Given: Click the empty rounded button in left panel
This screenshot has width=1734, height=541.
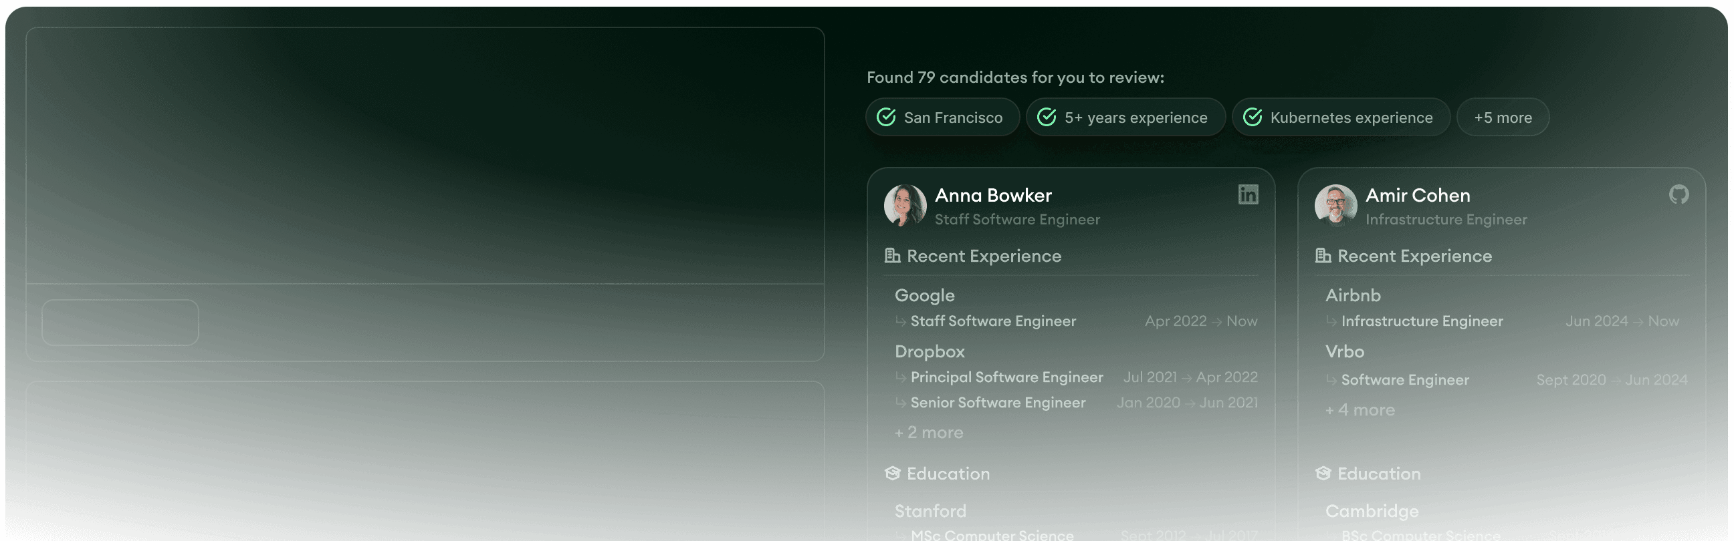Looking at the screenshot, I should (x=120, y=323).
